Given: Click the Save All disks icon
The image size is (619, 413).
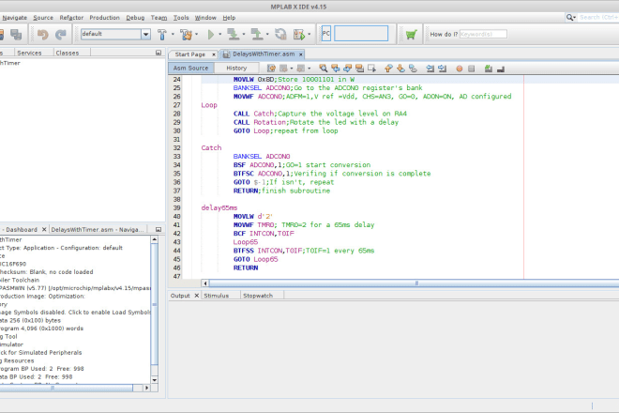Looking at the screenshot, I should 16,35.
